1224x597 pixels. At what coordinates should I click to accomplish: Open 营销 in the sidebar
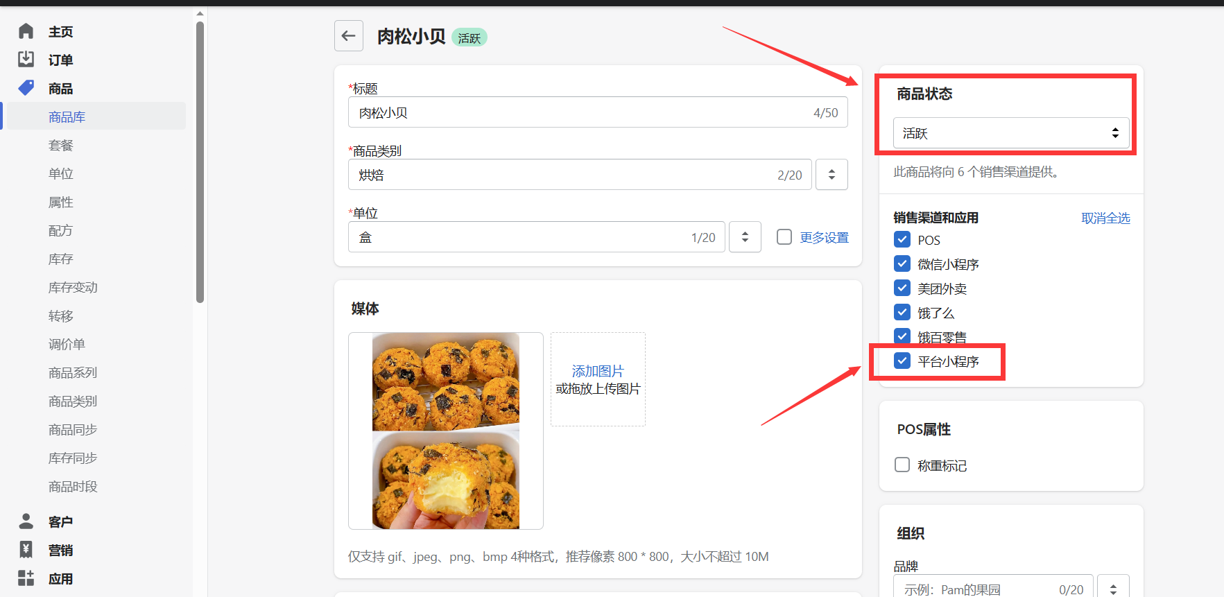click(60, 551)
